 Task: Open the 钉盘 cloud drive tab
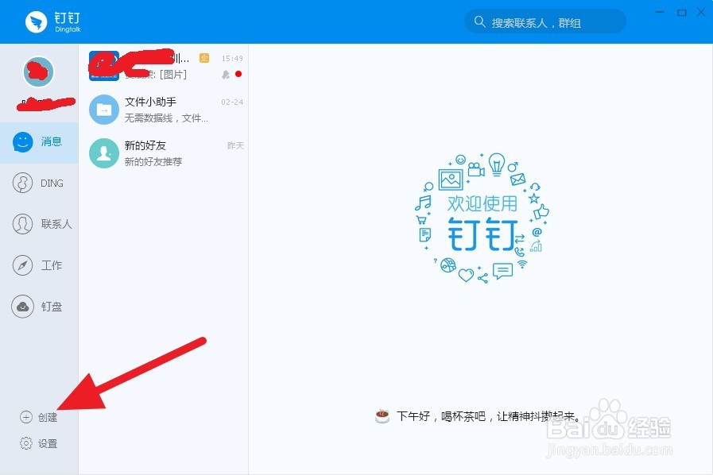coord(39,307)
